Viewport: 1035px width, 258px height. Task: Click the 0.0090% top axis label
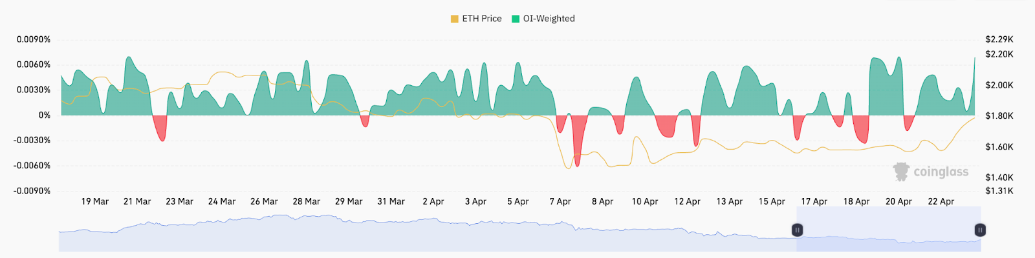click(34, 39)
